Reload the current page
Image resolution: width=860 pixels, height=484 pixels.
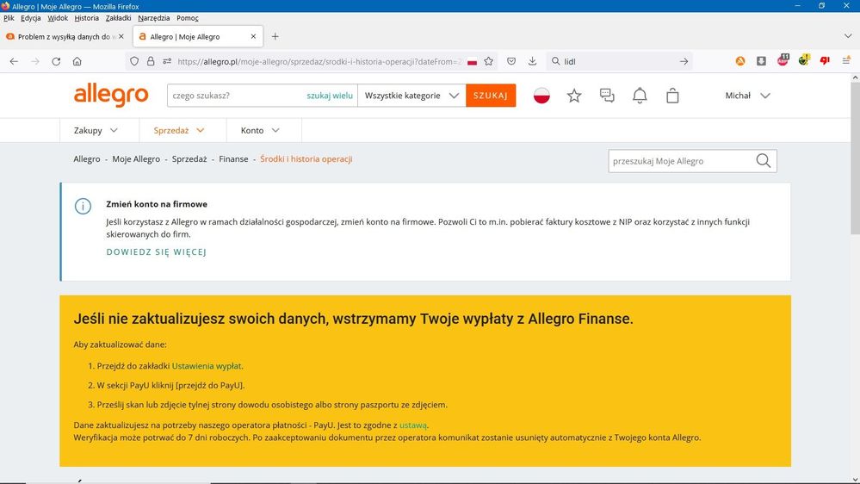tap(56, 61)
